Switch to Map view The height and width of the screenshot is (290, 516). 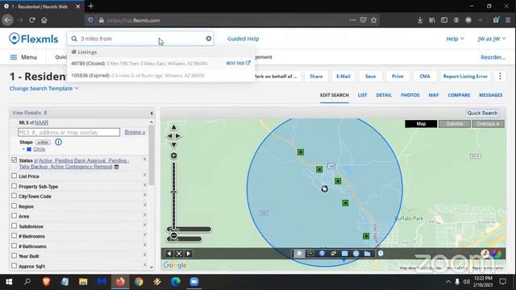[x=421, y=124]
